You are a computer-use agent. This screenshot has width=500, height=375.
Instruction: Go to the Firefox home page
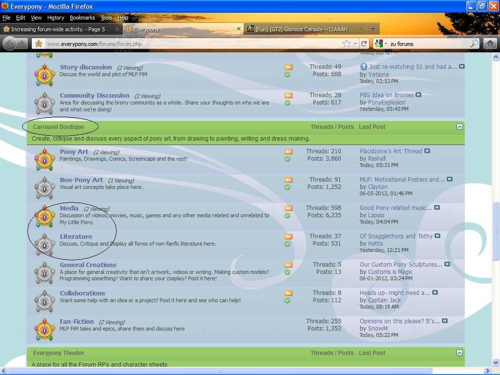(490, 43)
